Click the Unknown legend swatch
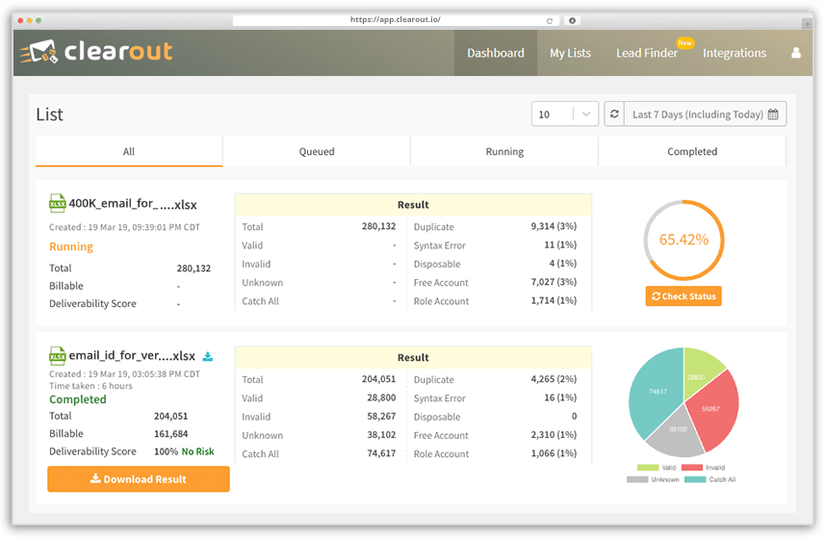Viewport: 826px width, 537px height. click(x=637, y=479)
